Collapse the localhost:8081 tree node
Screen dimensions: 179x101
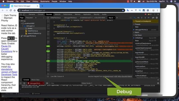pyautogui.click(x=21, y=24)
